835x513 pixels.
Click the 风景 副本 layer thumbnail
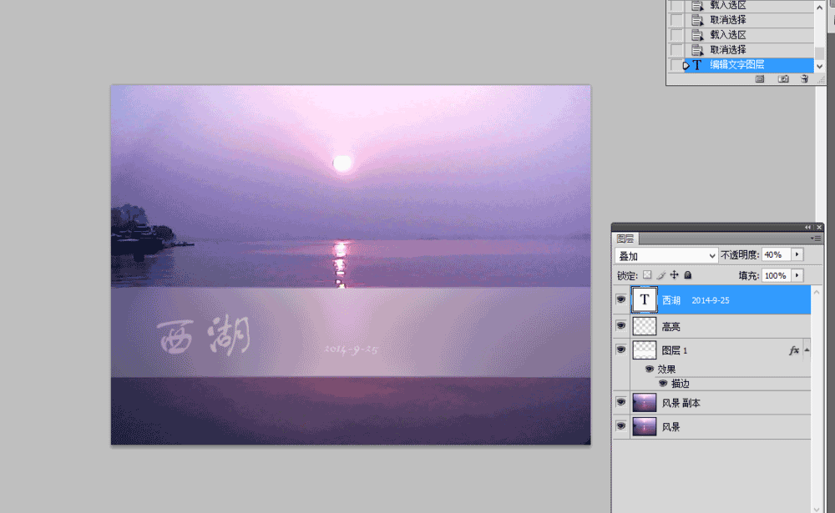645,403
